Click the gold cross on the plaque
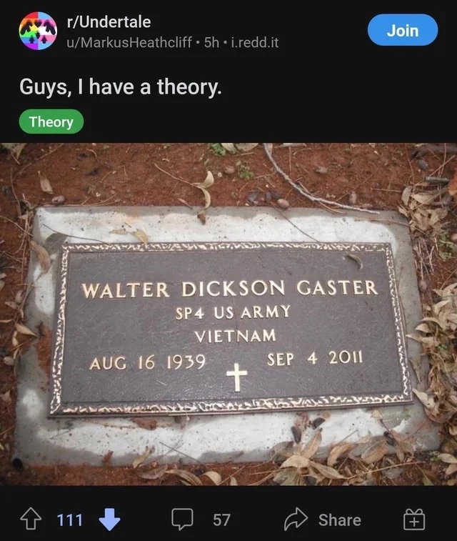Image resolution: width=457 pixels, height=541 pixels. (237, 377)
